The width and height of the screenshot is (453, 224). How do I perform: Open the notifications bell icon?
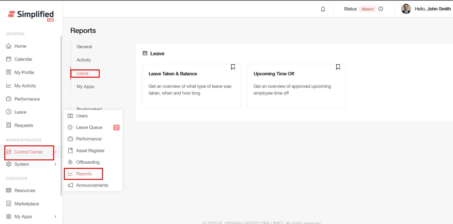[x=323, y=9]
